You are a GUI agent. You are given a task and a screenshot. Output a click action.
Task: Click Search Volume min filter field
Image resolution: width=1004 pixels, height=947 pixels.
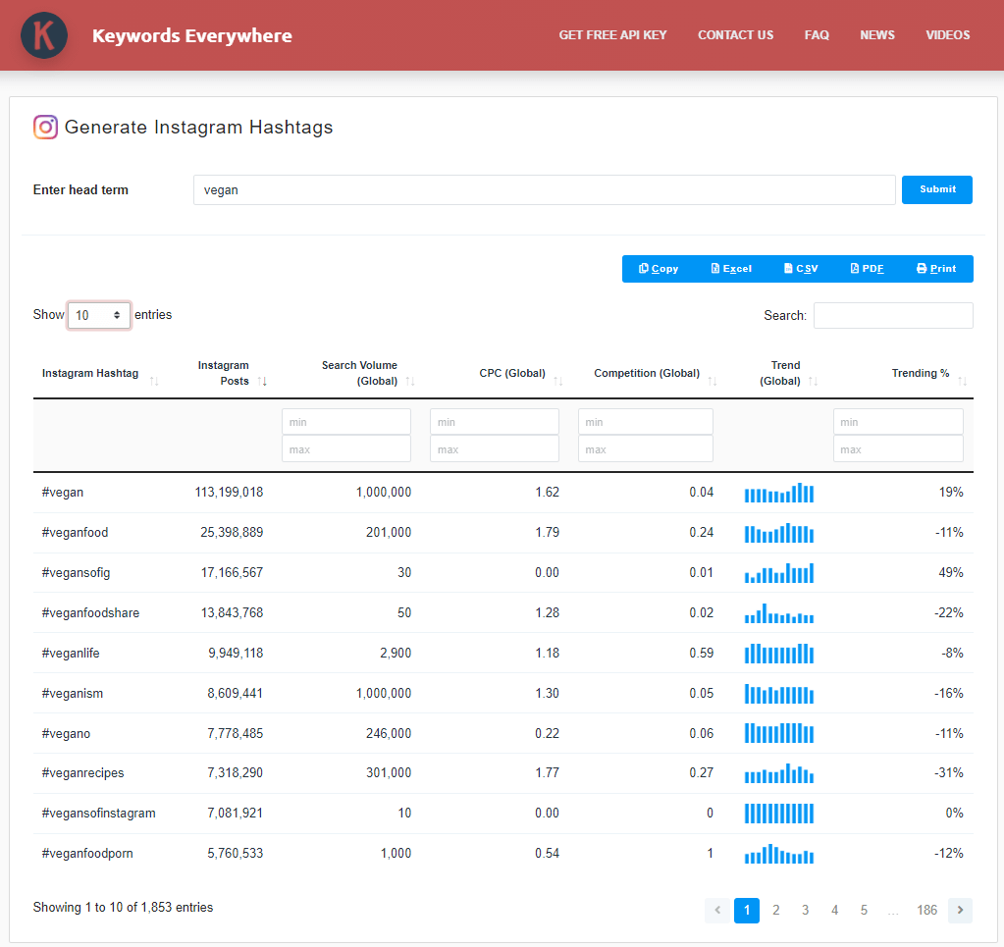click(x=346, y=422)
